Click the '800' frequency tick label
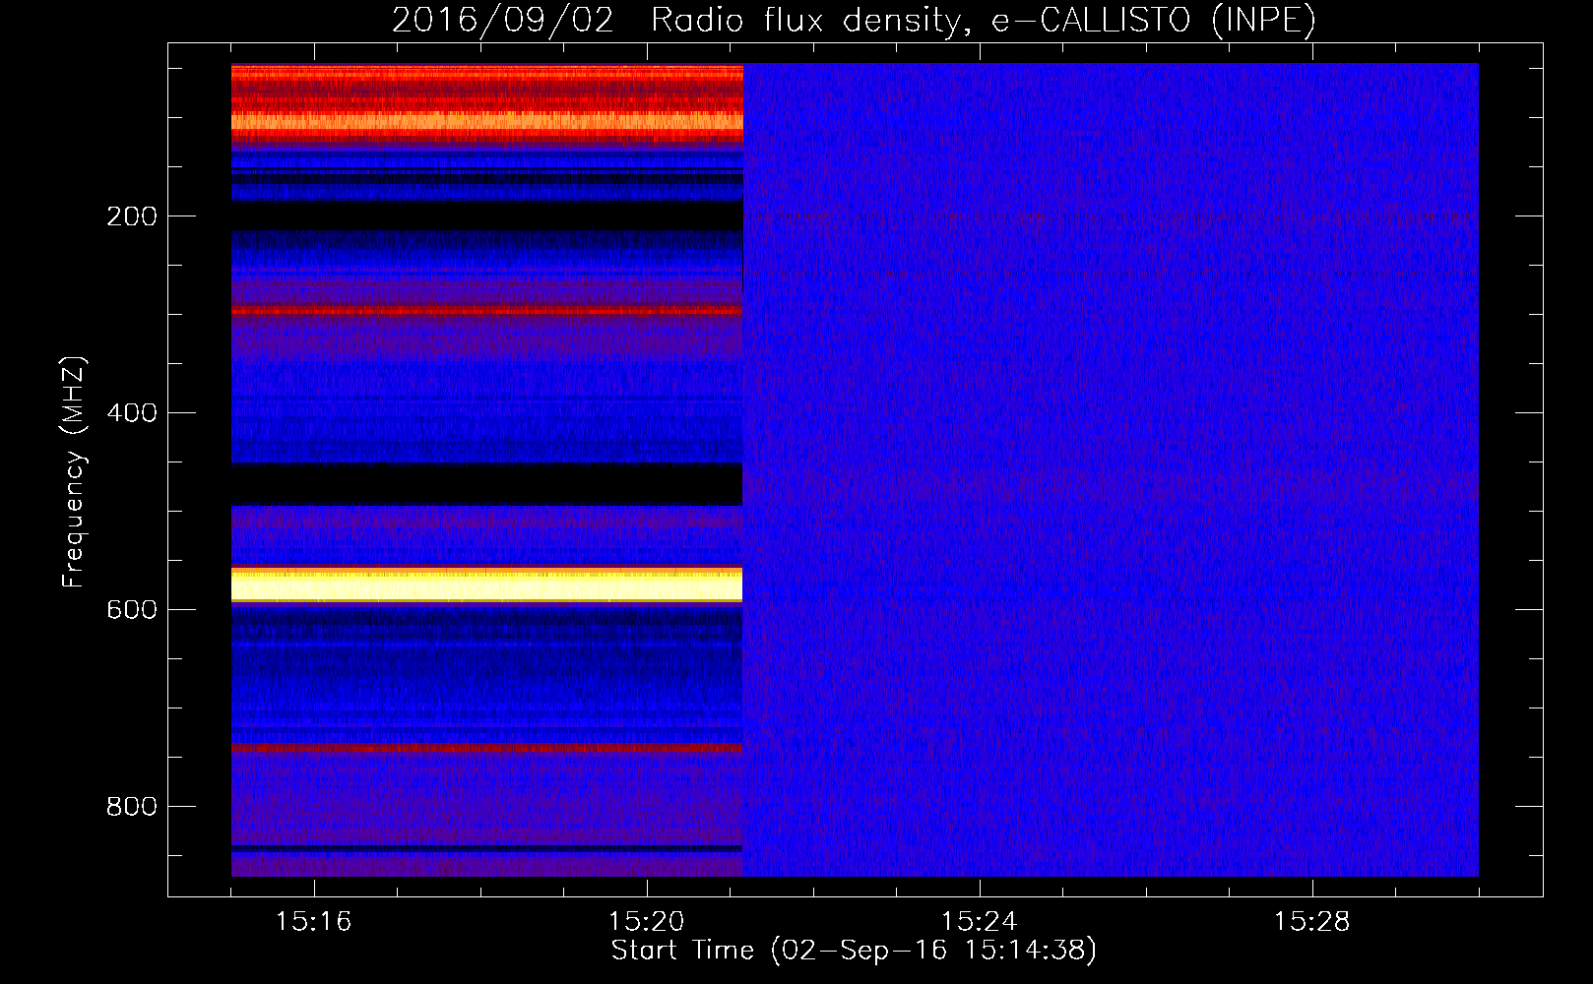 click(132, 807)
